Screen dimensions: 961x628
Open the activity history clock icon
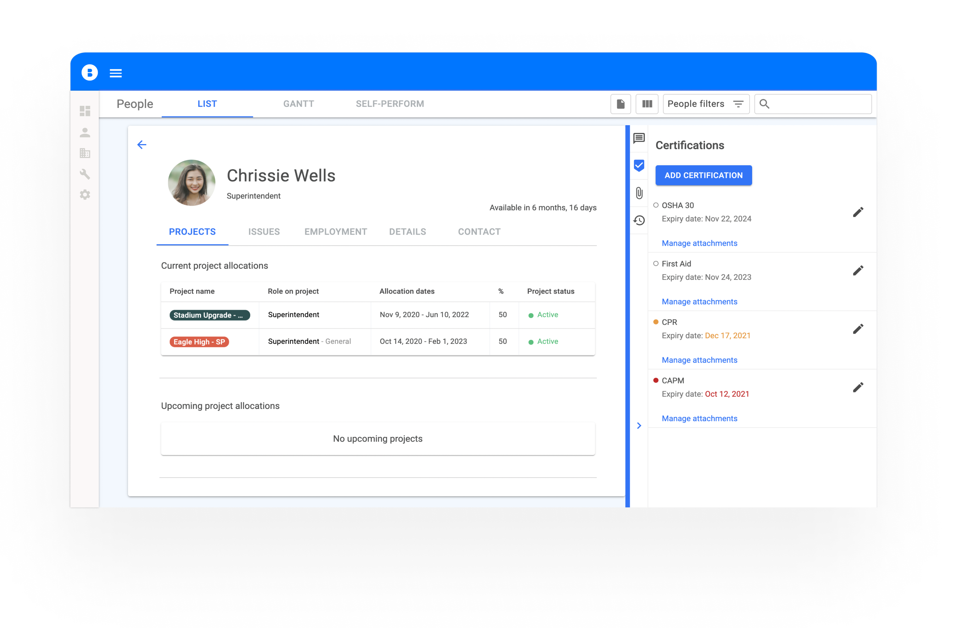point(639,220)
